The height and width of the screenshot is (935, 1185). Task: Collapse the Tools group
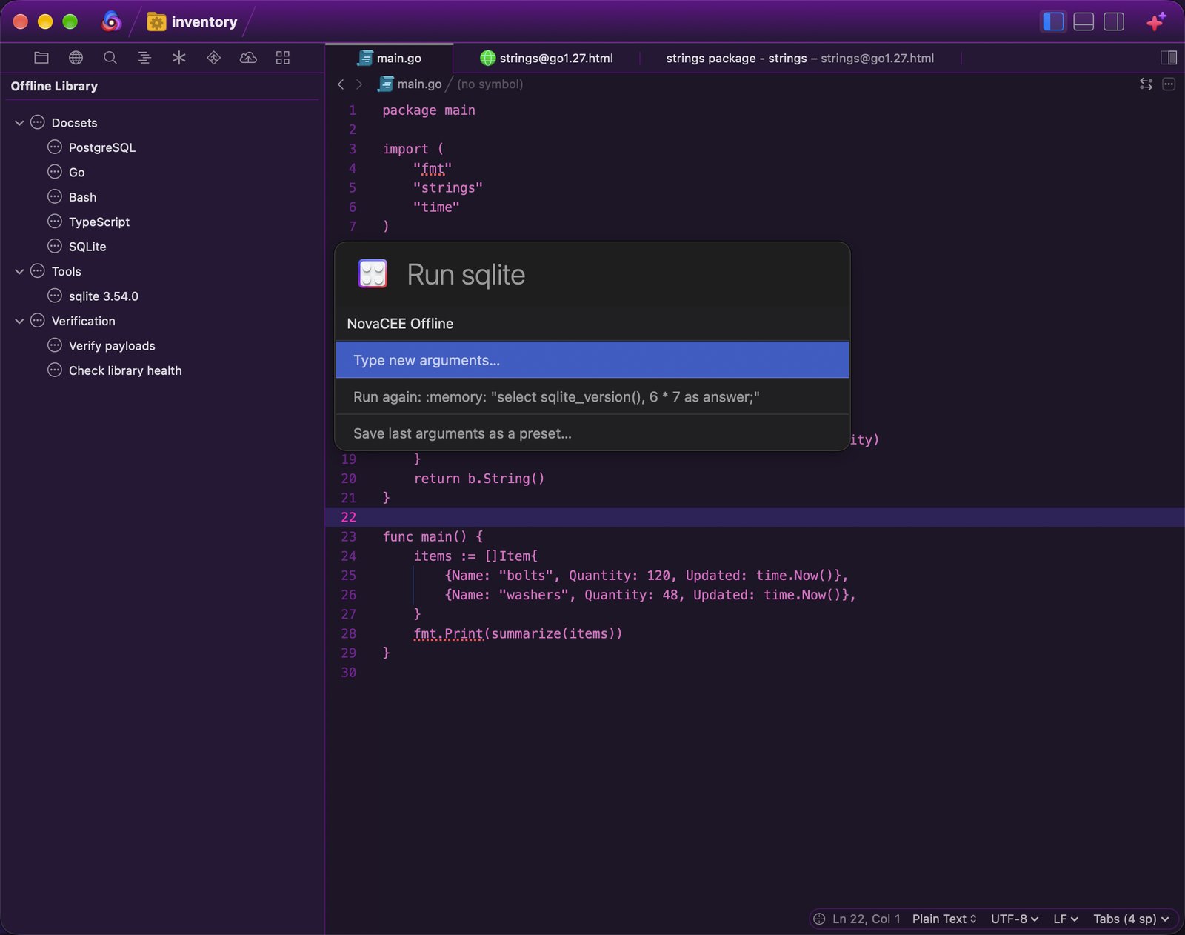19,272
